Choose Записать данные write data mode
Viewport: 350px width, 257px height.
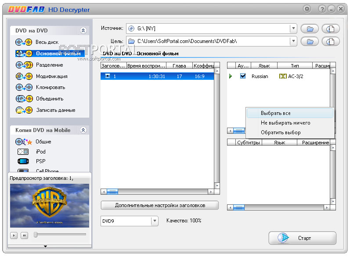click(x=45, y=110)
